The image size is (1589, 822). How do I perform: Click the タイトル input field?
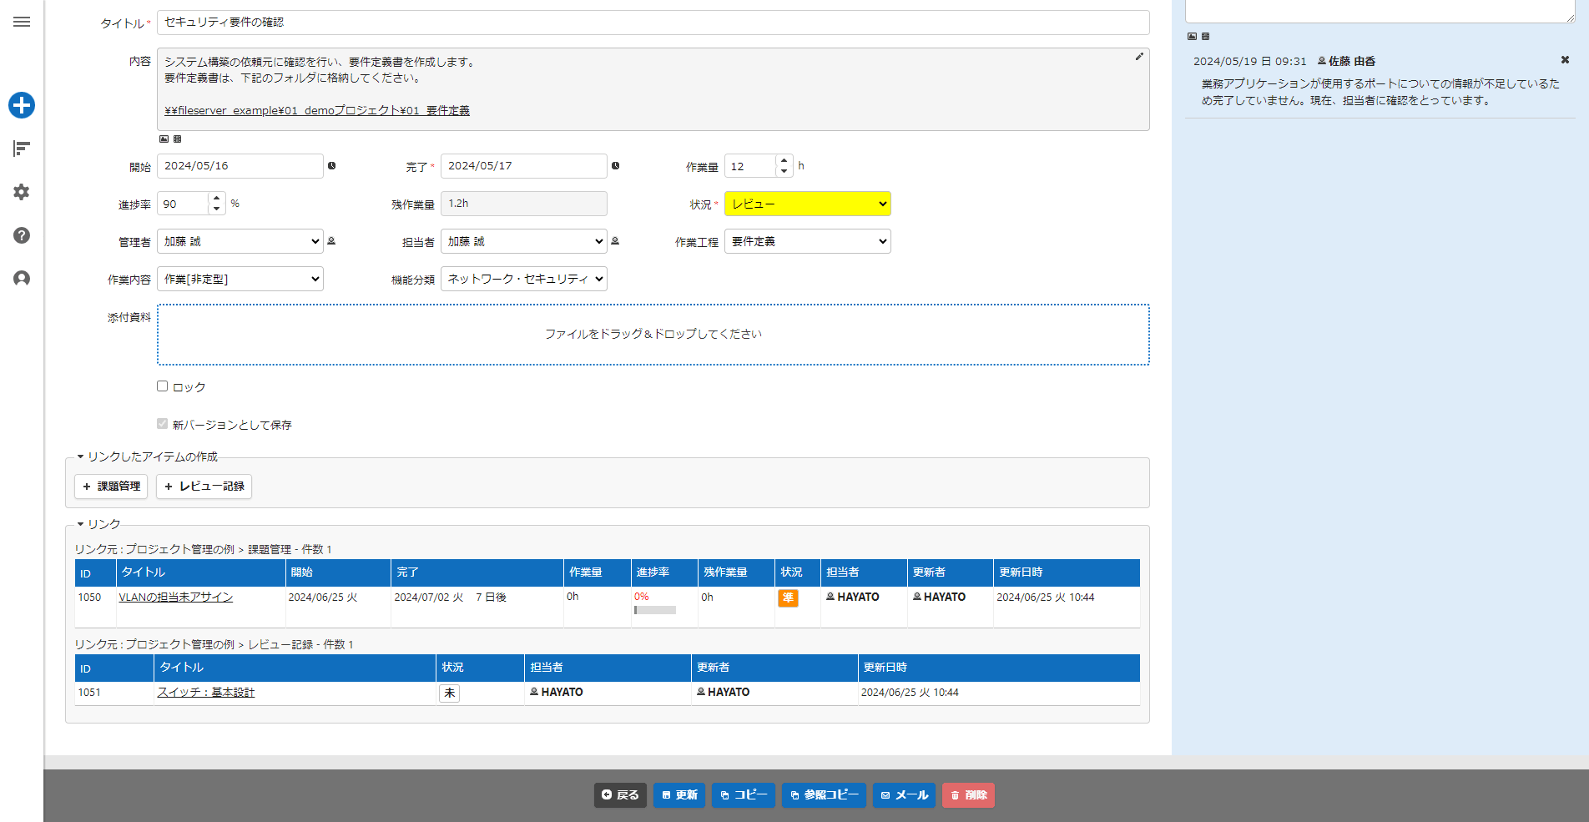point(653,23)
